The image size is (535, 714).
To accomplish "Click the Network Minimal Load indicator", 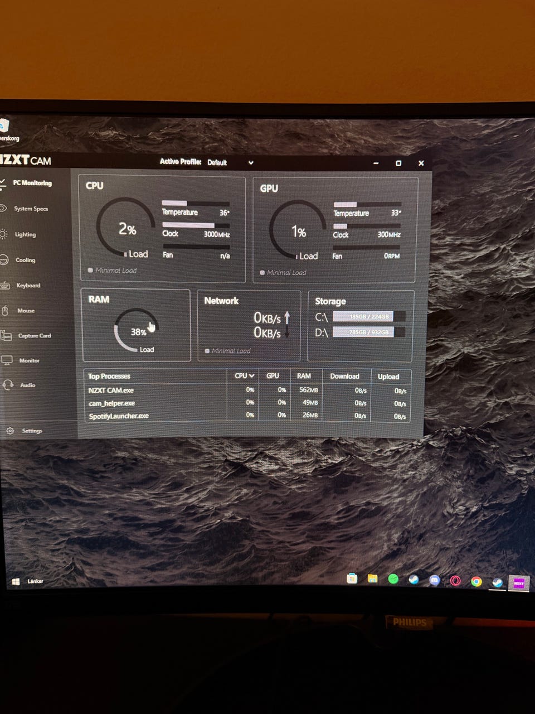I will [x=227, y=350].
